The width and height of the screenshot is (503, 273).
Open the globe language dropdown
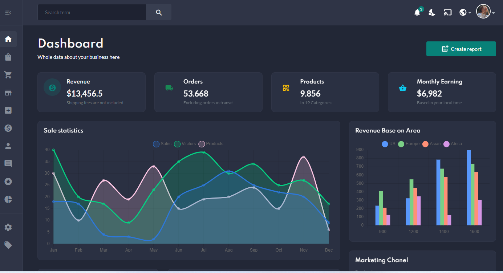tap(465, 13)
